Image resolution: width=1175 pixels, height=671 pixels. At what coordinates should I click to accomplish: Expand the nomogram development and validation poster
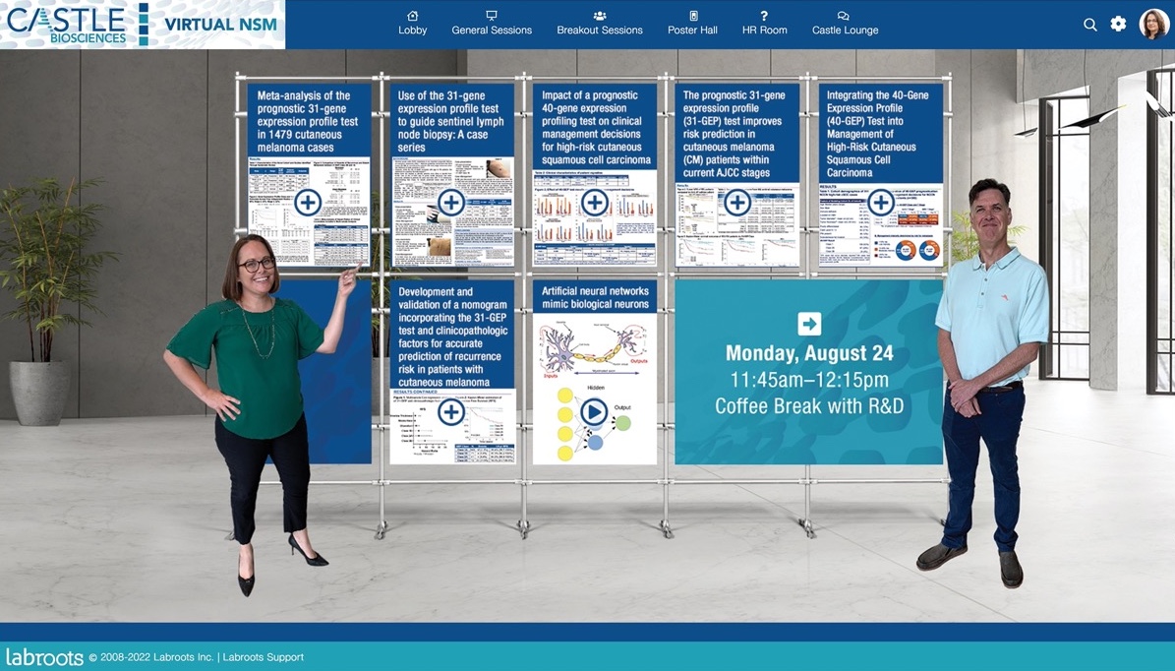[450, 411]
